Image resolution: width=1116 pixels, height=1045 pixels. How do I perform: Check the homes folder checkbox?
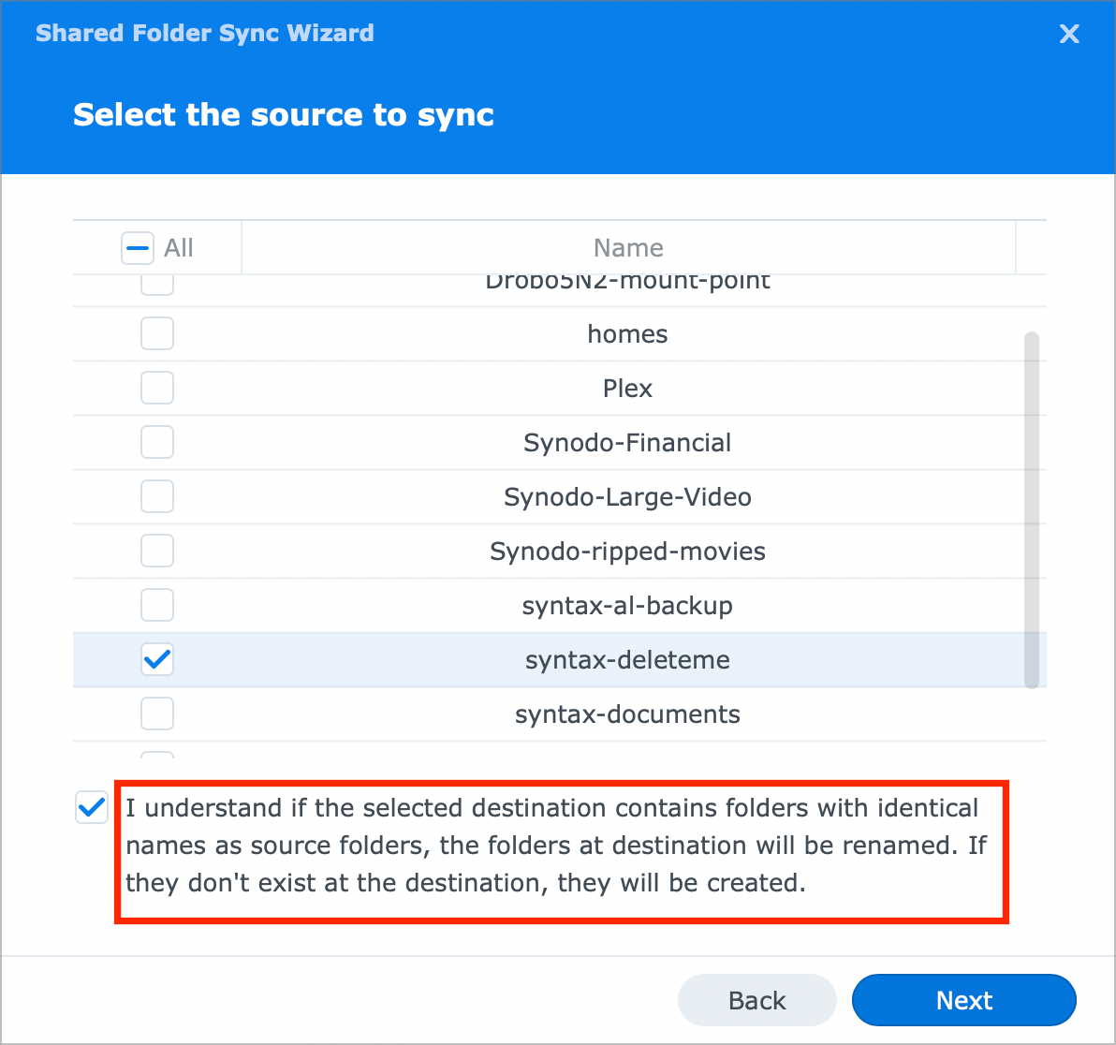tap(157, 333)
